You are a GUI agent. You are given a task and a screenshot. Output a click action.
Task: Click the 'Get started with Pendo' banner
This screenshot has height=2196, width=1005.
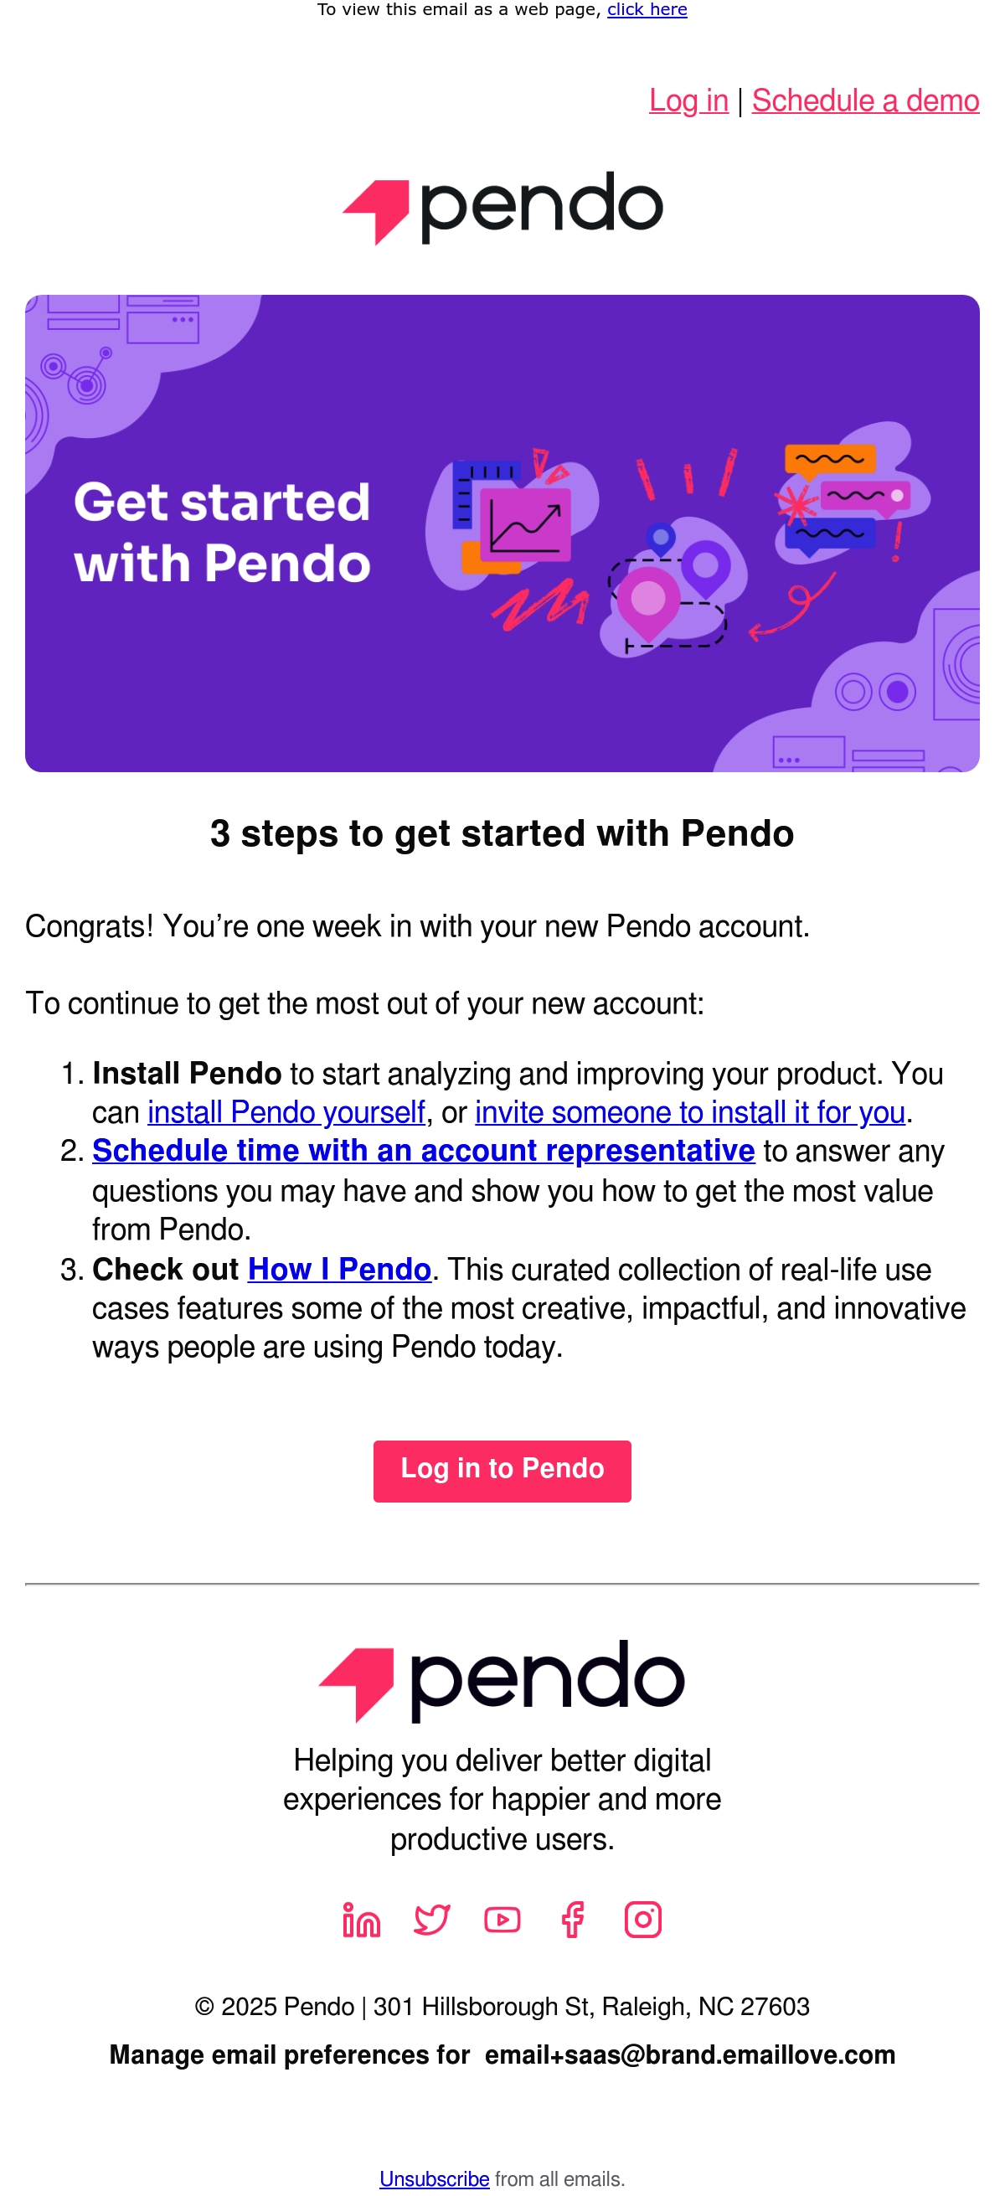(x=502, y=533)
